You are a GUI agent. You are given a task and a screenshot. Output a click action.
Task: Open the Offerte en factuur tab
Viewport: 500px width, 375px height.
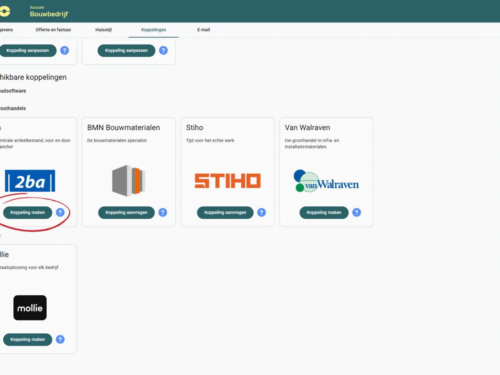pyautogui.click(x=53, y=30)
